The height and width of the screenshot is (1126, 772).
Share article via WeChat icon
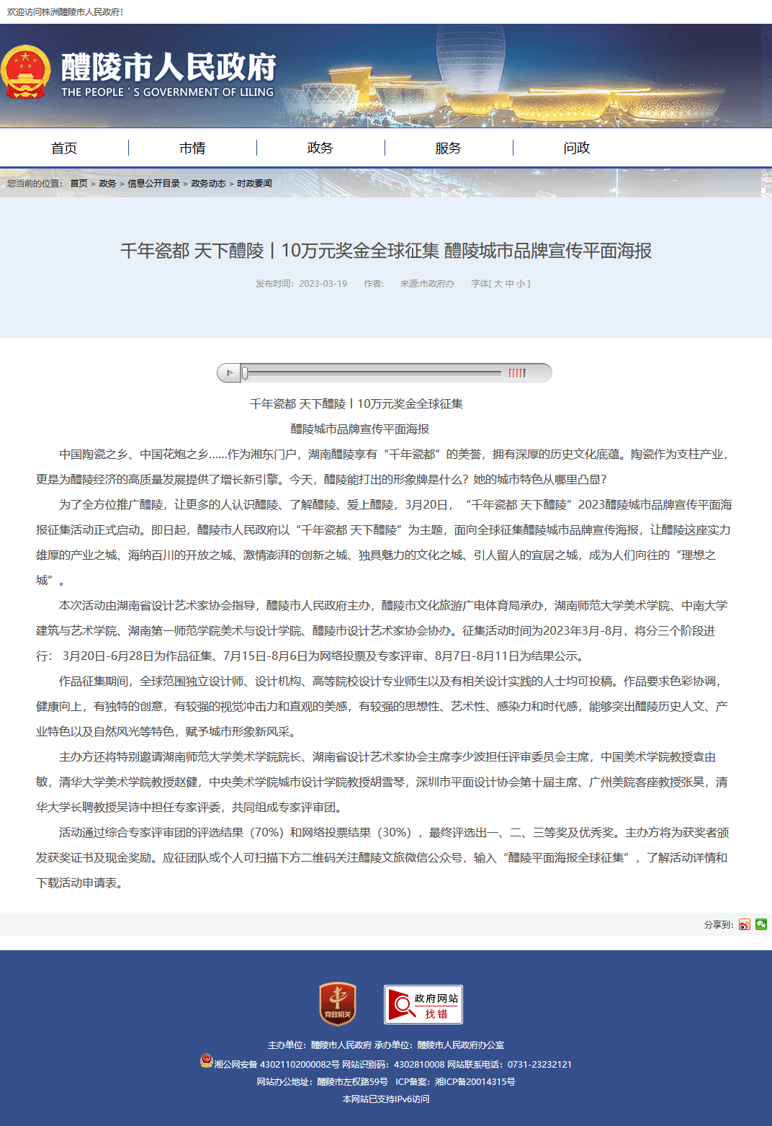[x=761, y=924]
